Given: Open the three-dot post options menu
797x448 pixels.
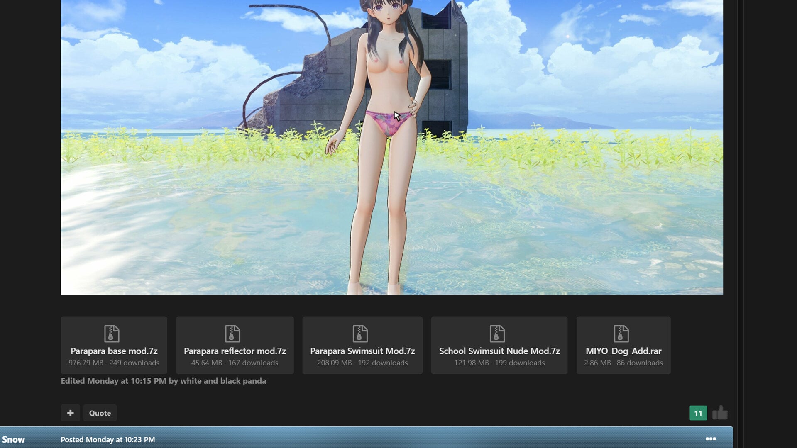Looking at the screenshot, I should click(711, 439).
